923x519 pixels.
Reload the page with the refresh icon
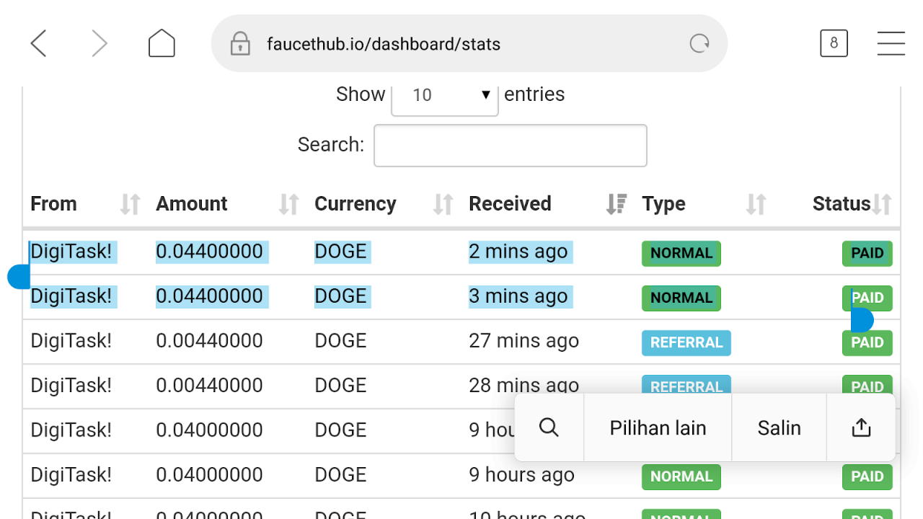(x=699, y=44)
